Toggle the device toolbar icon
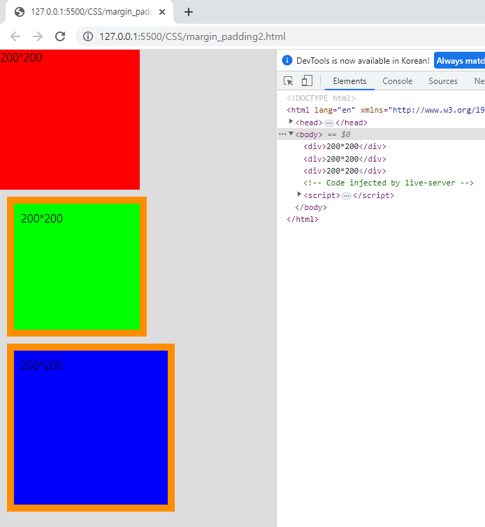The image size is (485, 527). [307, 81]
